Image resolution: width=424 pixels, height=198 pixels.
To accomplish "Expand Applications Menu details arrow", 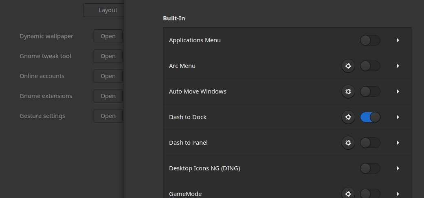I will pos(398,40).
